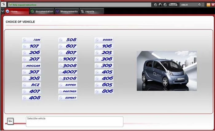Viewport: 215px width, 131px height.
Task: Open the reports tab
Action: click(x=92, y=11)
